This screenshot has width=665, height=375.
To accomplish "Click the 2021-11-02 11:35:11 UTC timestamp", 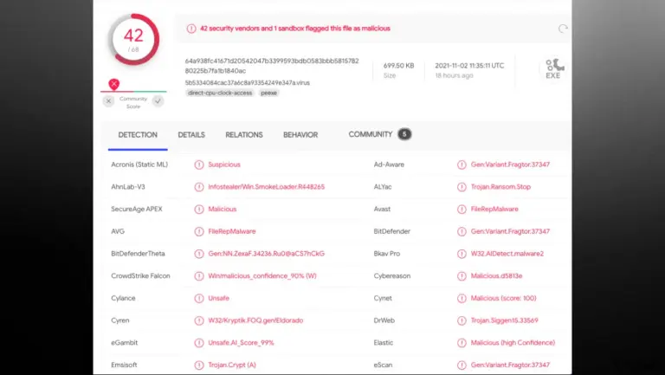I will coord(469,65).
